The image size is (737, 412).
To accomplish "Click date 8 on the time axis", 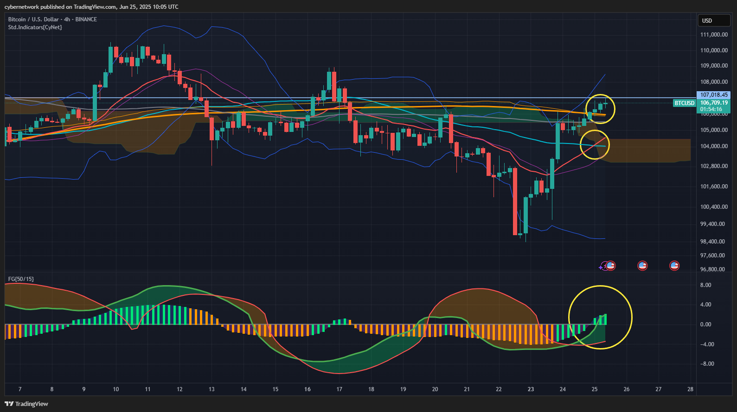I will tap(52, 389).
